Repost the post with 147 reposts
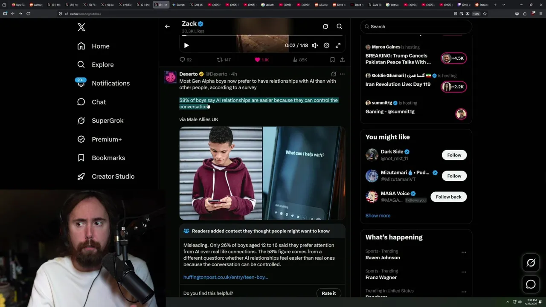This screenshot has width=546, height=307. click(x=224, y=60)
